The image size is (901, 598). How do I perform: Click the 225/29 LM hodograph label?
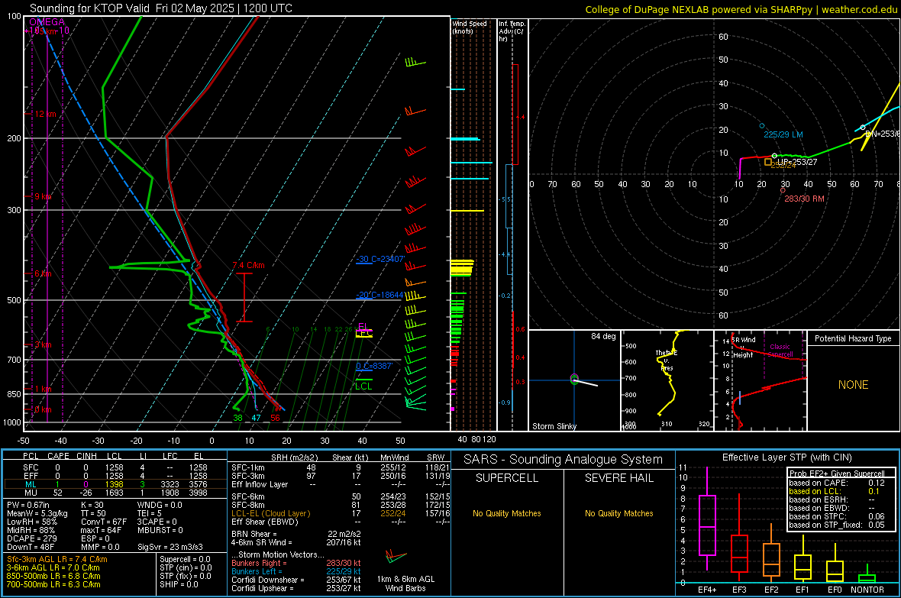(783, 134)
